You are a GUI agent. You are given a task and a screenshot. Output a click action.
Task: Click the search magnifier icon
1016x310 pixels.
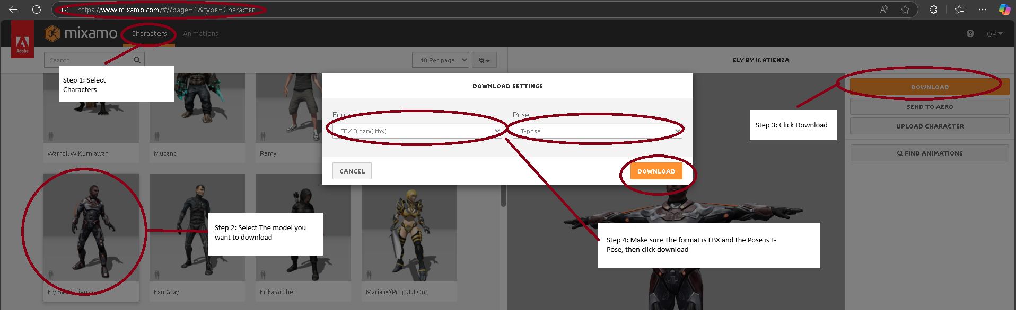pyautogui.click(x=137, y=60)
